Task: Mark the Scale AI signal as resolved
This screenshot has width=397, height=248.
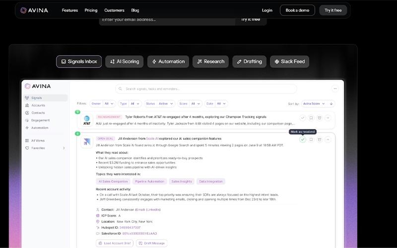Action: 303,139
